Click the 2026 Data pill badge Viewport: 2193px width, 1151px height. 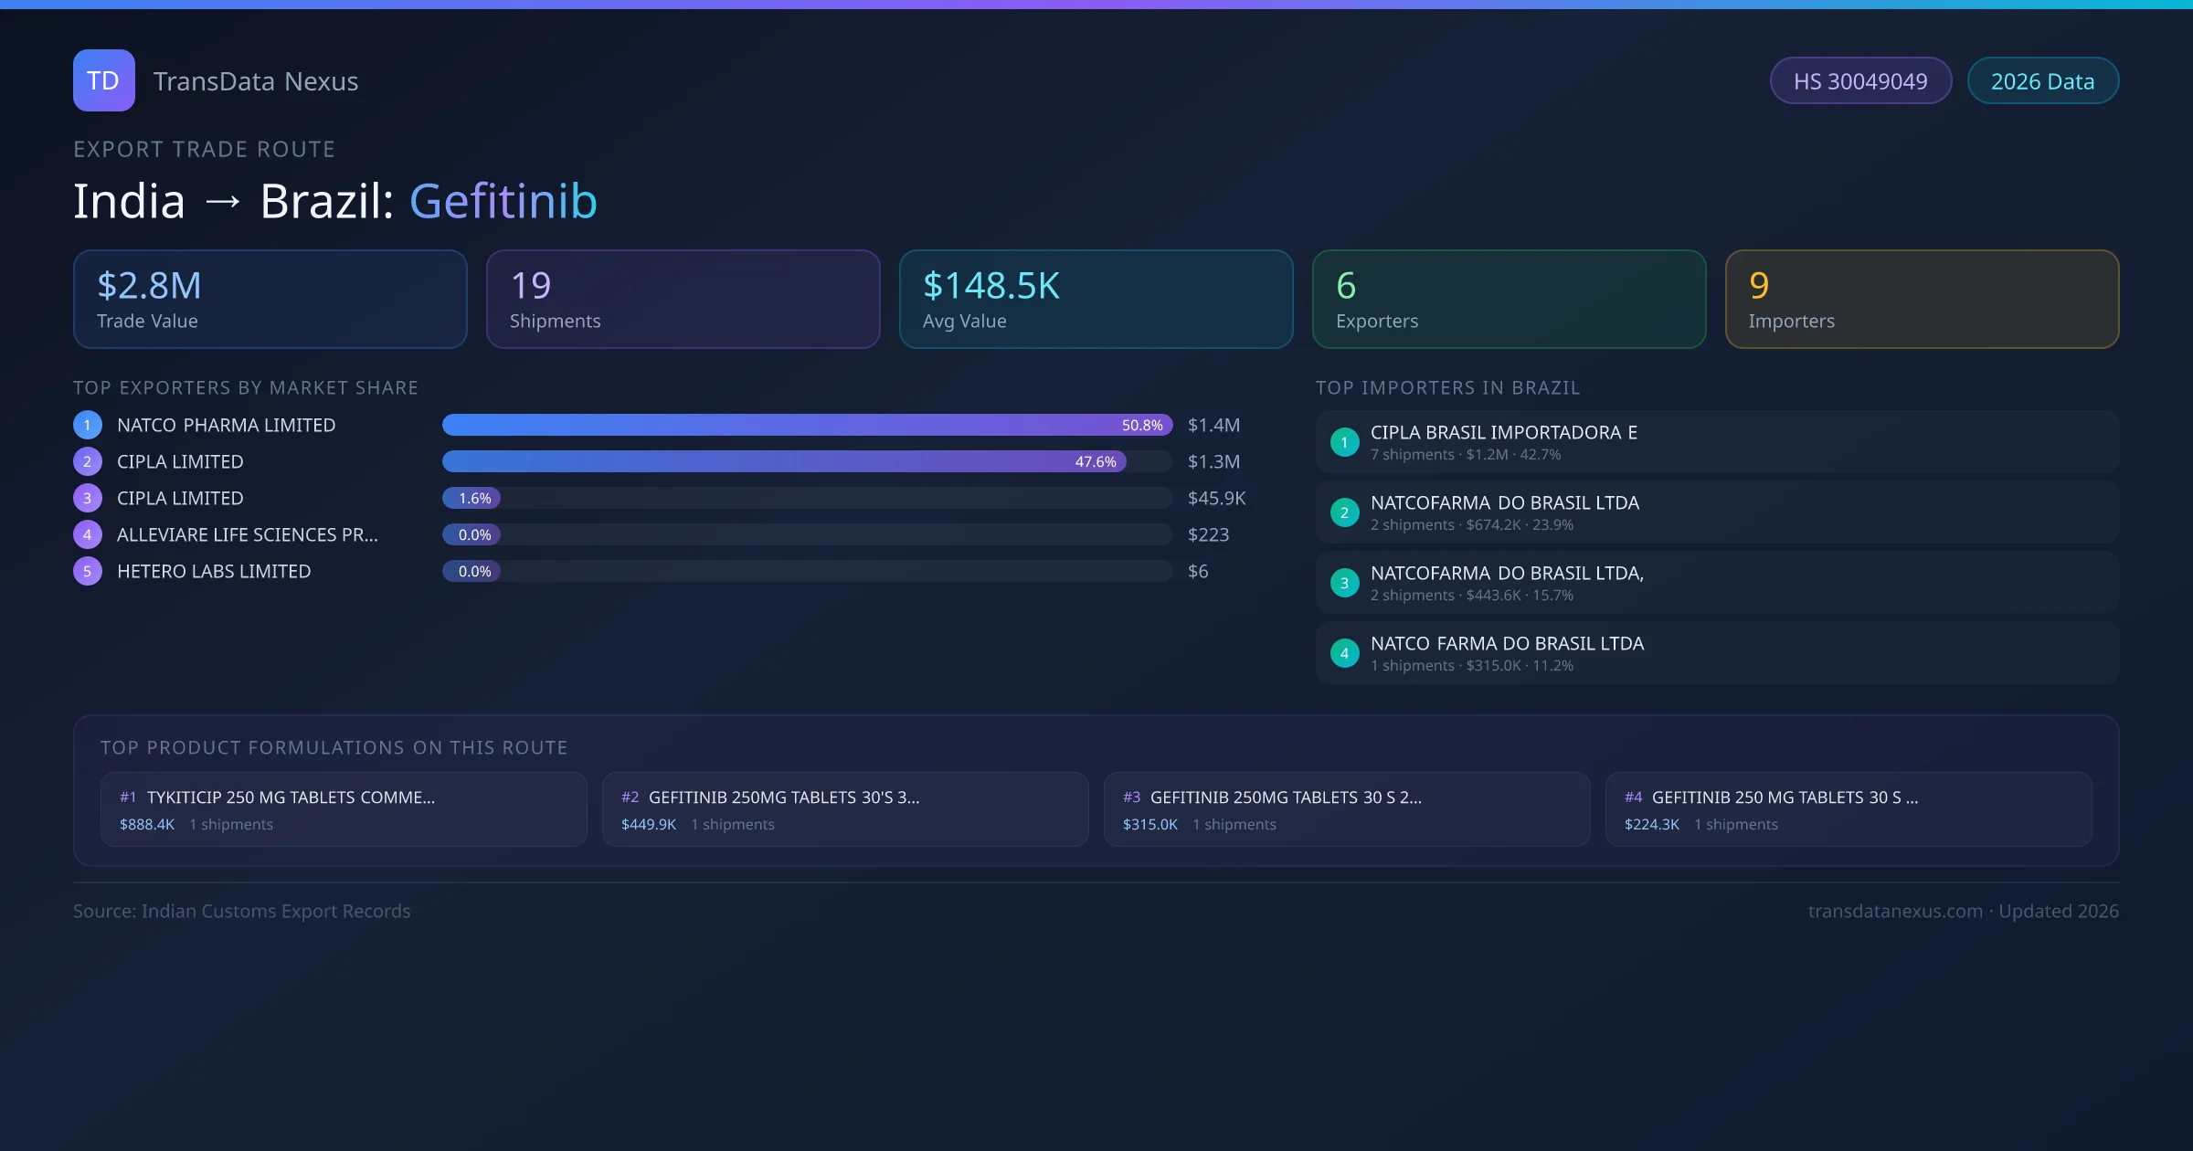pyautogui.click(x=2042, y=81)
